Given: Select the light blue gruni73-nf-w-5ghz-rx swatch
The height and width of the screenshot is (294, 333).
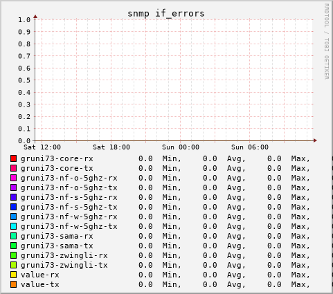Looking at the screenshot, I should tap(14, 217).
